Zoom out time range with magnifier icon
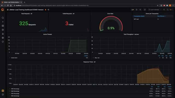Viewport: 175px width, 98px height. [x=164, y=10]
